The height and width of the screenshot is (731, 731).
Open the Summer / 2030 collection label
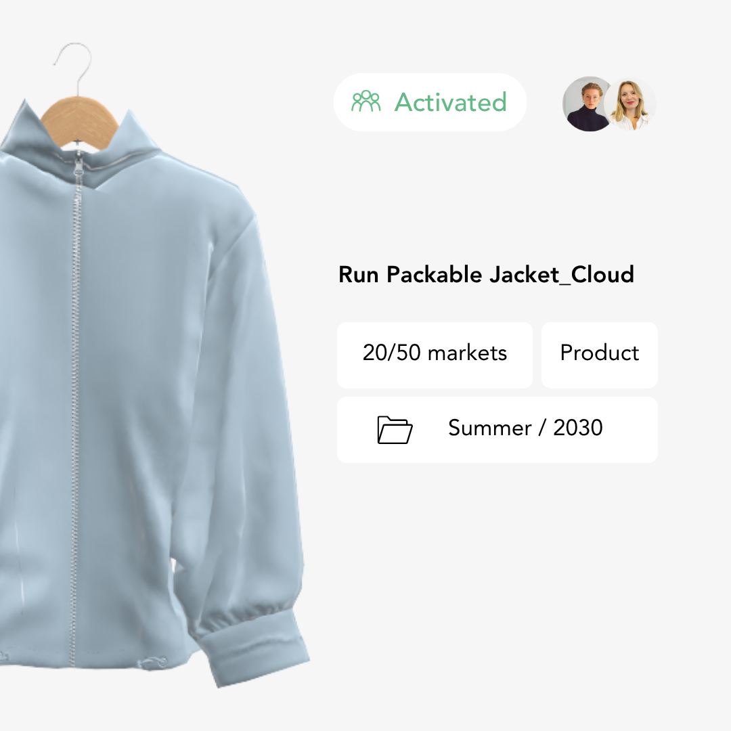tap(526, 428)
